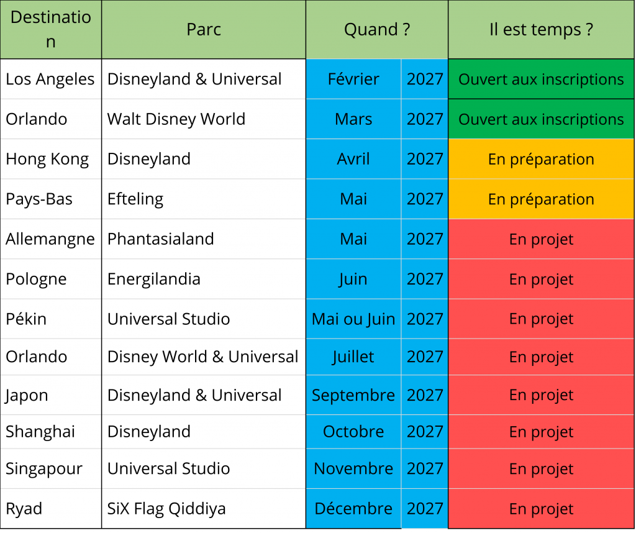Select the yellow En préparation Hong Kong status
This screenshot has width=636, height=533.
(541, 159)
